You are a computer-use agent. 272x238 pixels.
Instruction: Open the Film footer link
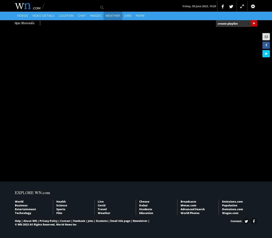pyautogui.click(x=59, y=213)
